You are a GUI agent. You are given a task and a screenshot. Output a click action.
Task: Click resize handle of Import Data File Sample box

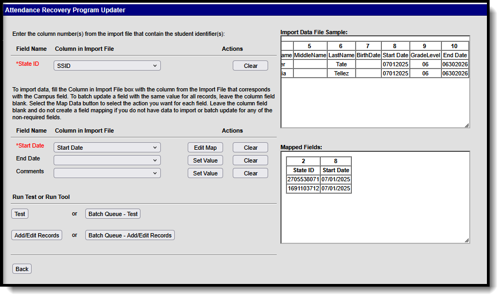point(467,125)
